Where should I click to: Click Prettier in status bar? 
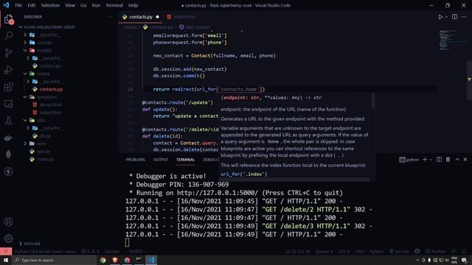point(436,252)
